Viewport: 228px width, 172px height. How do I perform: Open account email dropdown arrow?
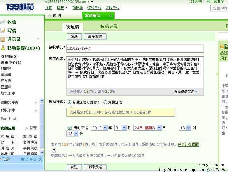92,2
